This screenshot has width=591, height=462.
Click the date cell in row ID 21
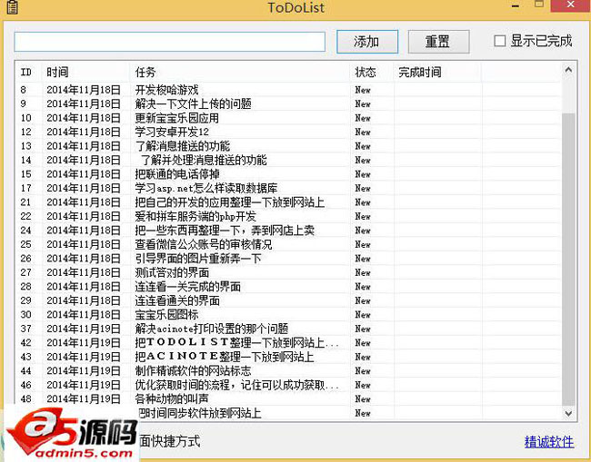[x=84, y=202]
